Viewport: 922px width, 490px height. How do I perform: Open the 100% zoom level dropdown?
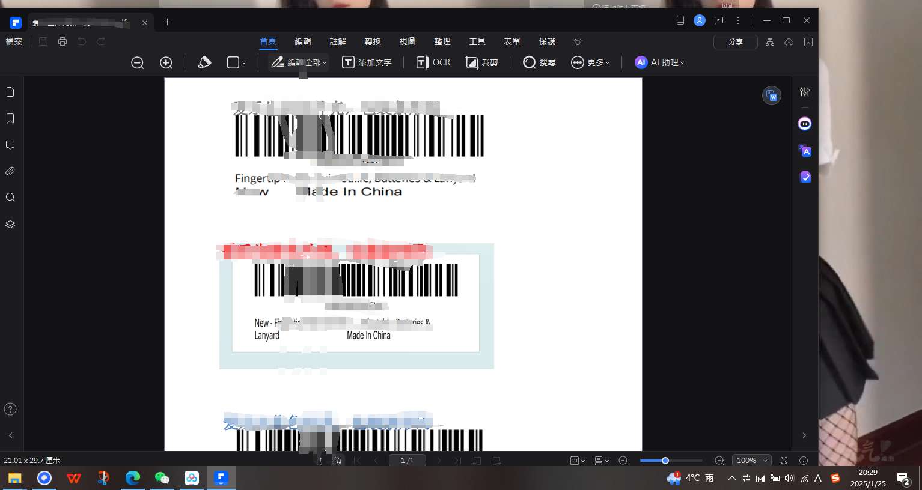752,461
